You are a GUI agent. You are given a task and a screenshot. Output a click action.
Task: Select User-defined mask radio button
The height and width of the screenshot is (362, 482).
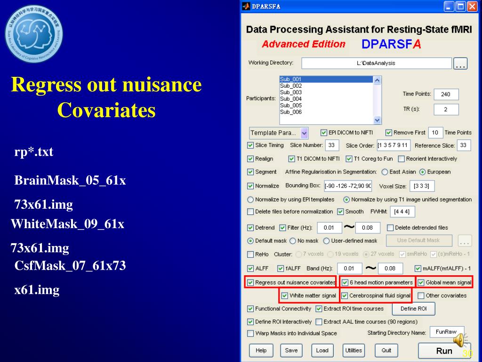click(327, 241)
